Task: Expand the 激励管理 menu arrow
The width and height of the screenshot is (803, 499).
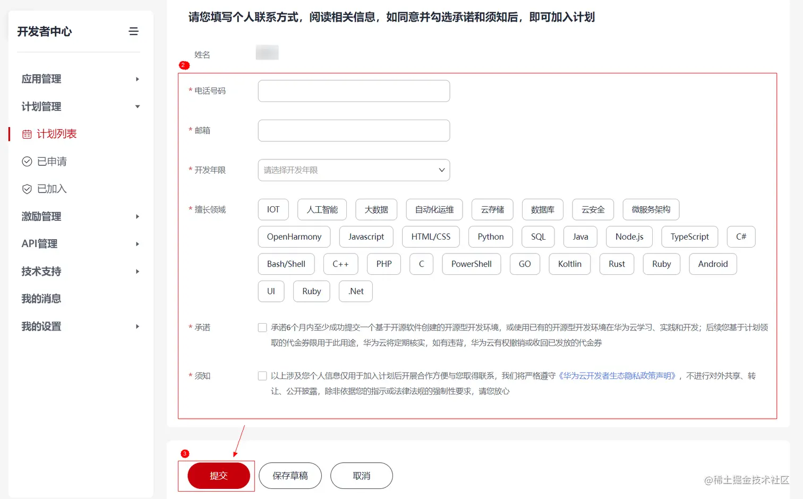Action: coord(138,217)
